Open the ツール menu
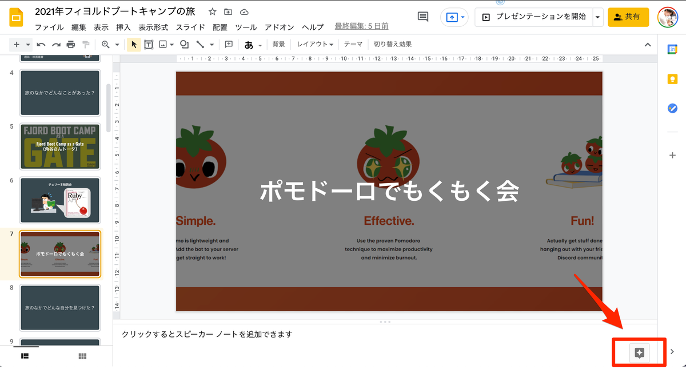 pos(246,27)
